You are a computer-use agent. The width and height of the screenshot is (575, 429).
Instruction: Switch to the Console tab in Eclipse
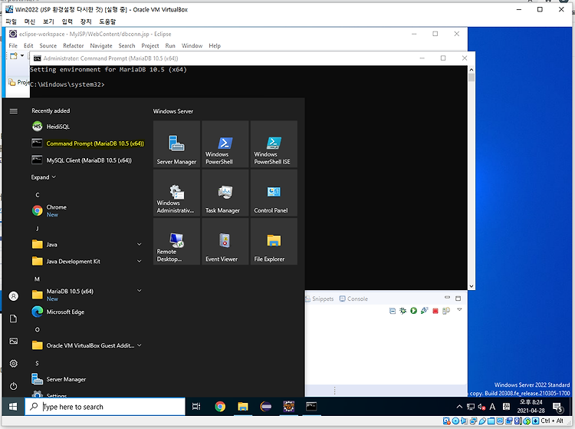click(354, 299)
